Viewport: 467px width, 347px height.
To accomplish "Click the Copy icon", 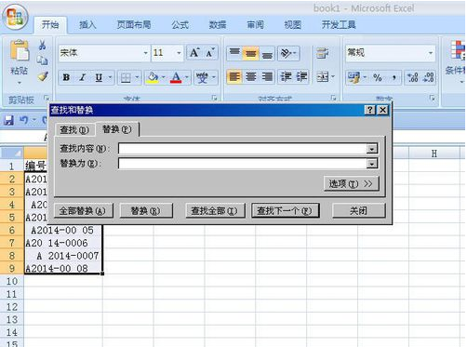I will click(43, 60).
